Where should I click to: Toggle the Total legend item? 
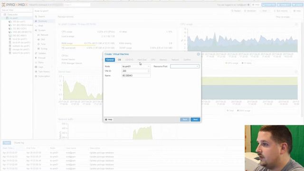230,111
